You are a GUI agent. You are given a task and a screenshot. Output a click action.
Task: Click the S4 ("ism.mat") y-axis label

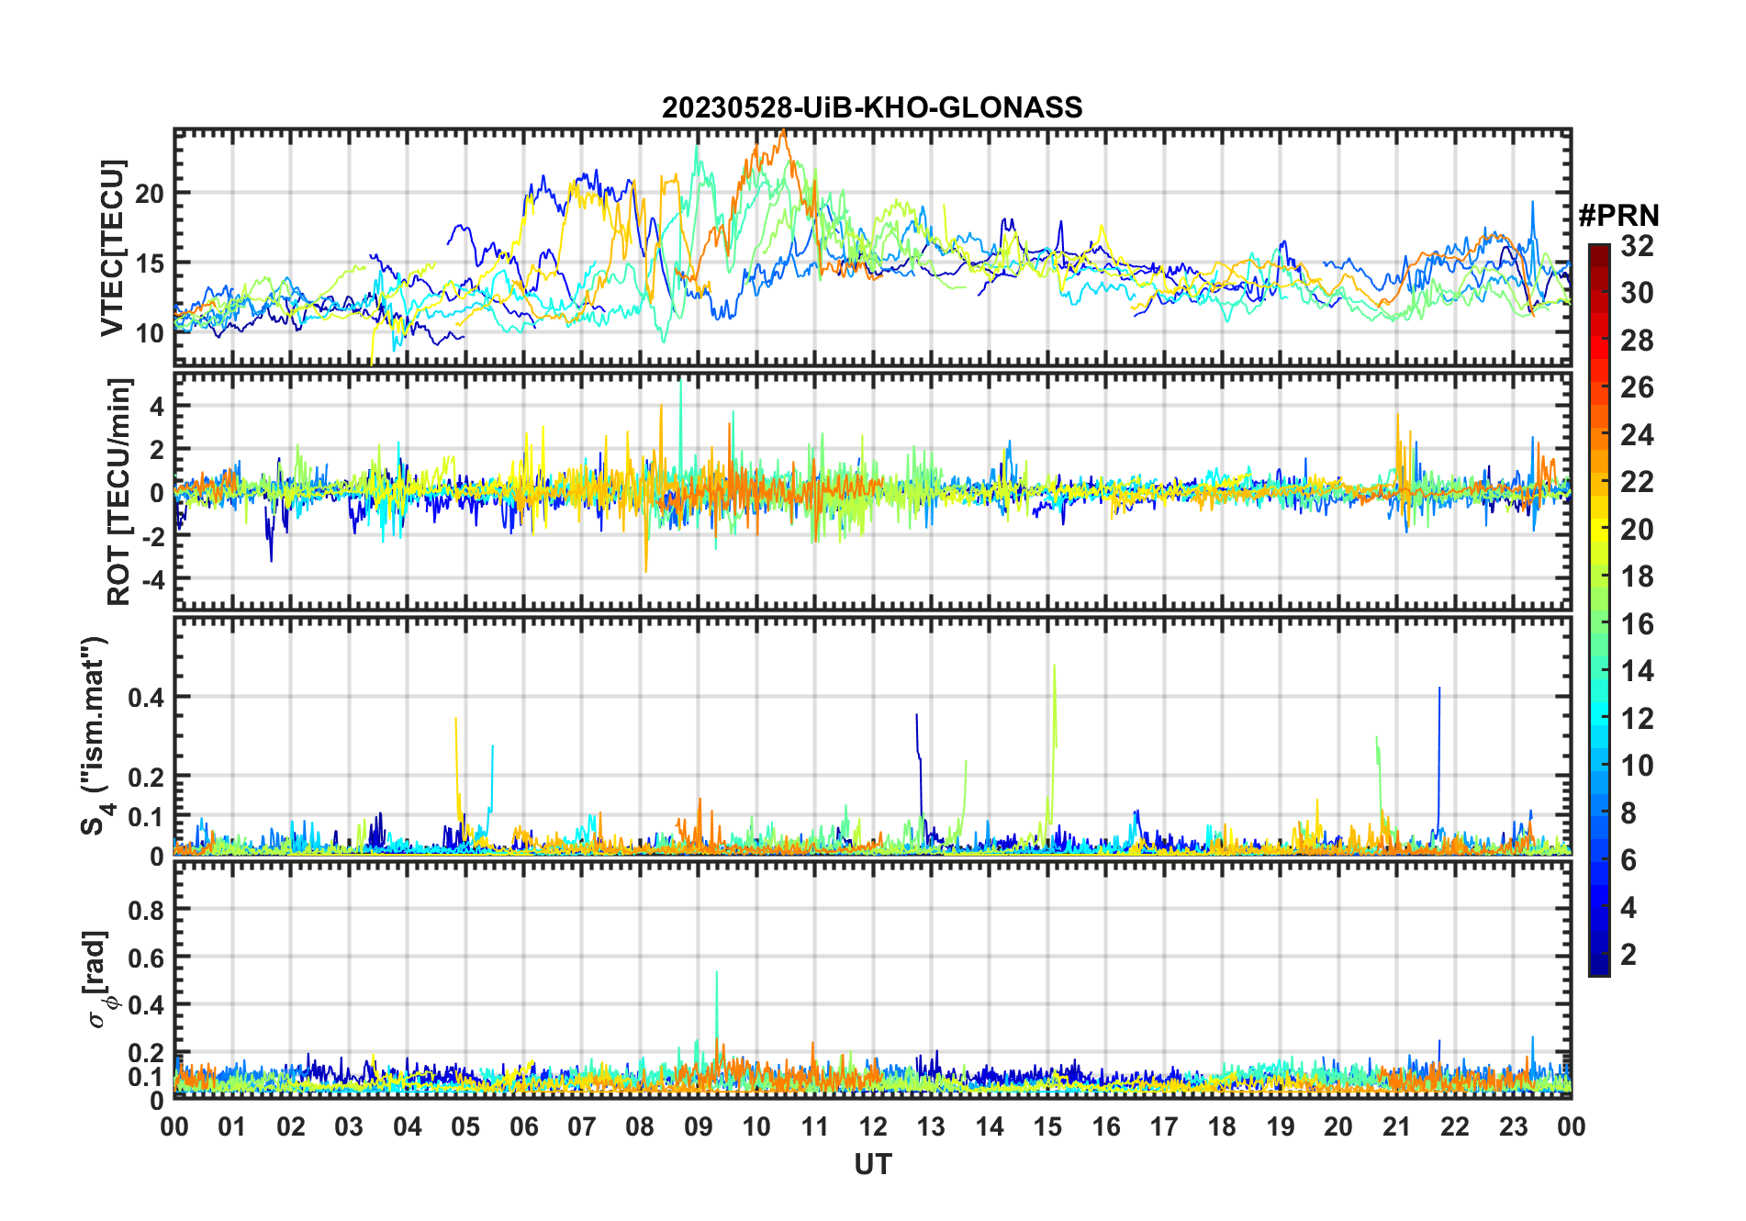(95, 735)
